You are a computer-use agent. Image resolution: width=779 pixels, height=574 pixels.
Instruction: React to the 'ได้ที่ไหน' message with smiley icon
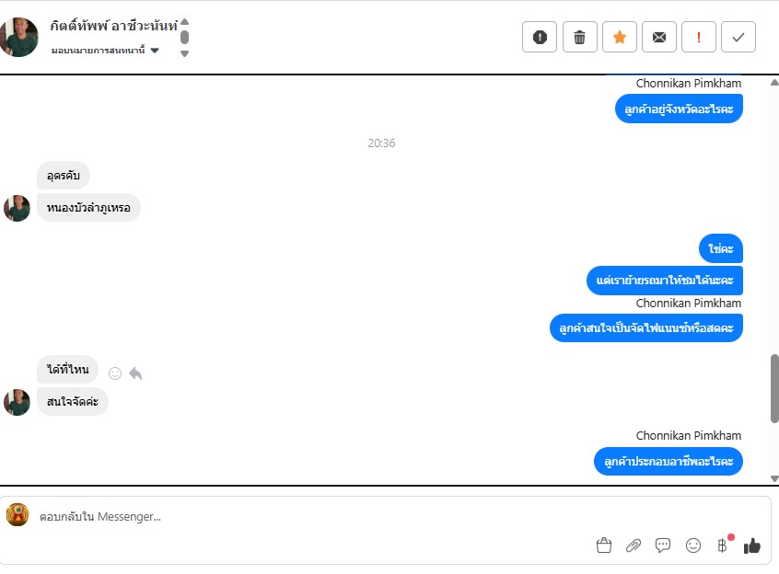click(115, 373)
